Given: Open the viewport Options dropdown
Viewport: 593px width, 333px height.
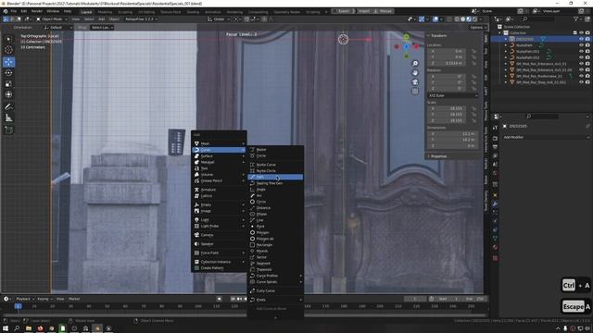Looking at the screenshot, I should 478,27.
